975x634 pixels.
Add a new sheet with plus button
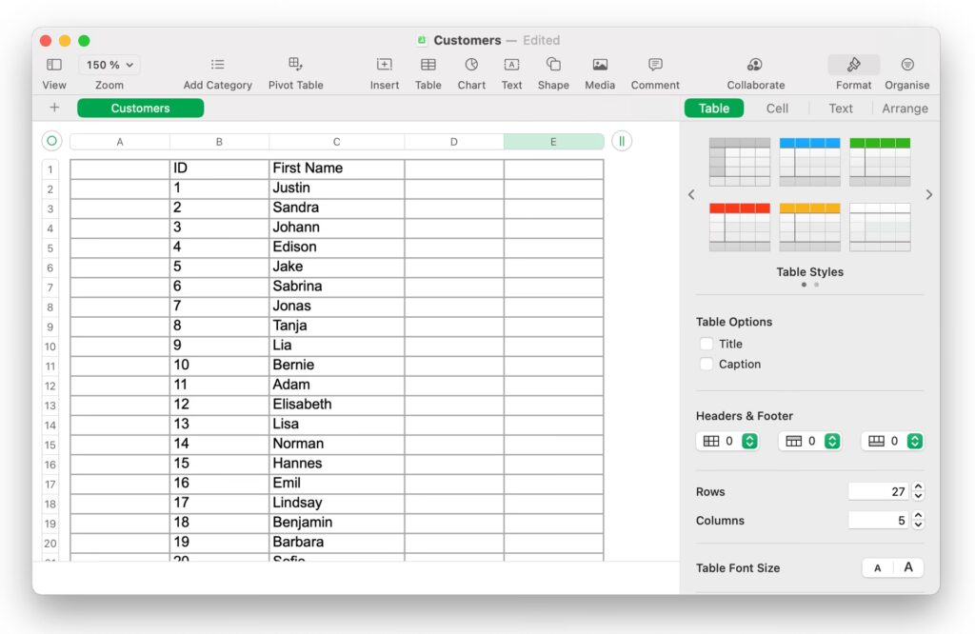coord(54,108)
